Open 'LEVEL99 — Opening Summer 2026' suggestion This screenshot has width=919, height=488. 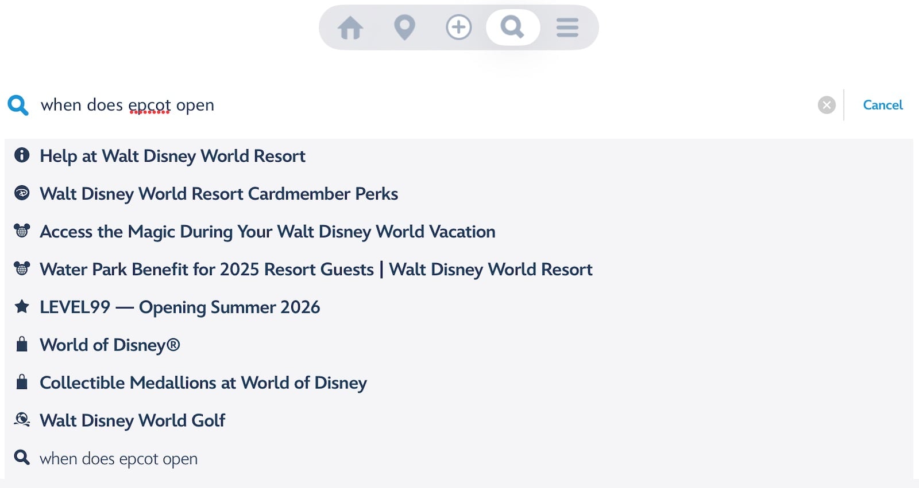point(180,307)
